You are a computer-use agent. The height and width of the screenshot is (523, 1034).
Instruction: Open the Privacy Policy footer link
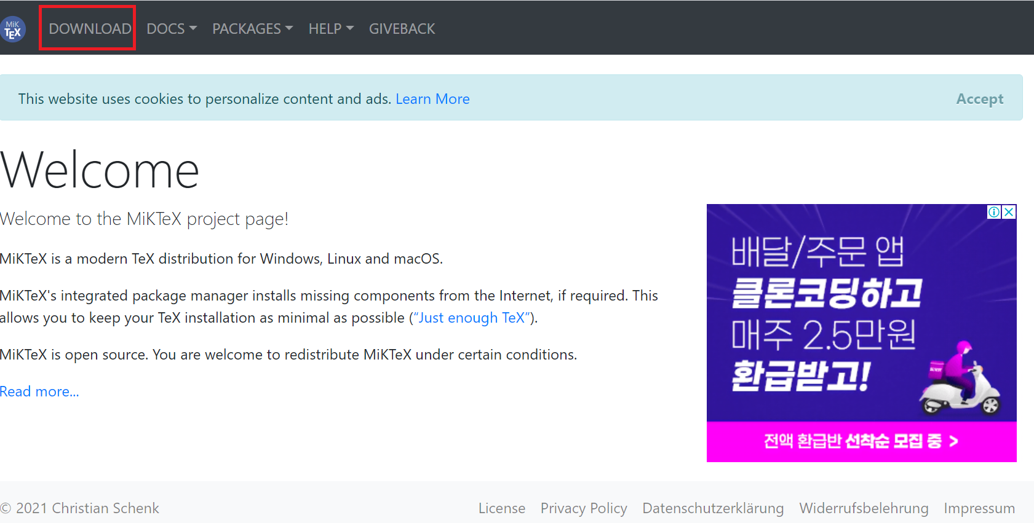pyautogui.click(x=584, y=508)
